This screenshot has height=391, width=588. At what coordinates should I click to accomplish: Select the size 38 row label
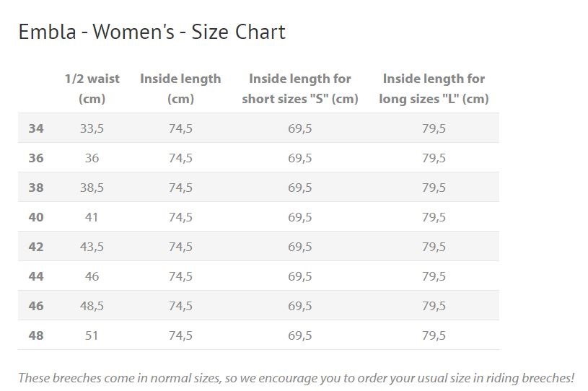[36, 188]
